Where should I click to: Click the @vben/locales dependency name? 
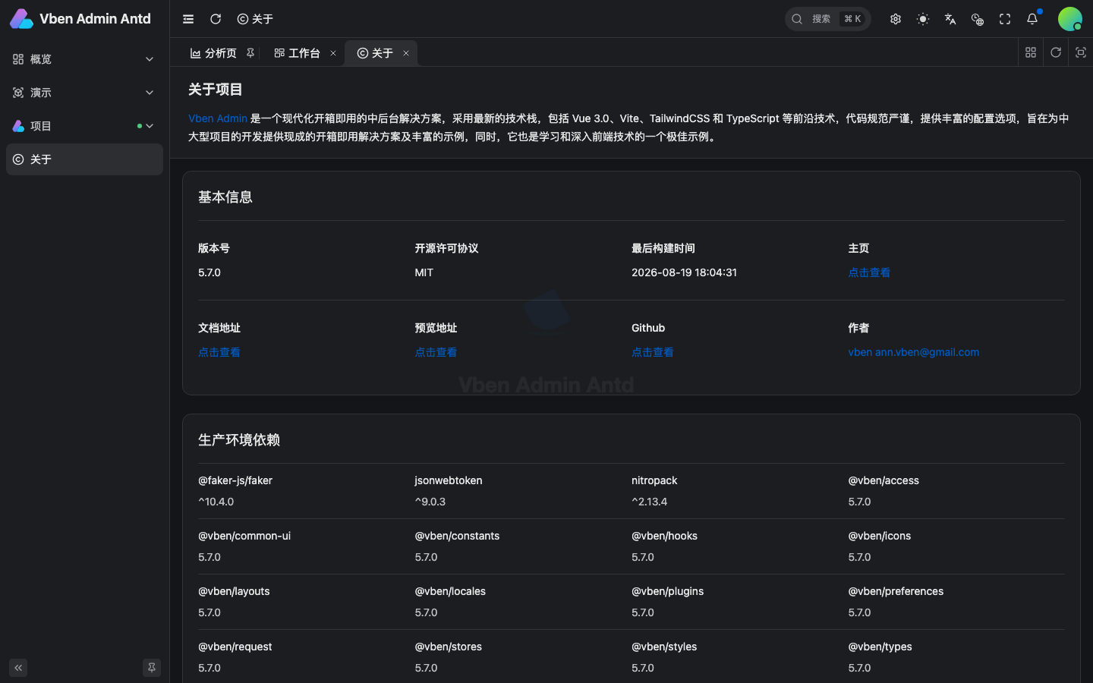[450, 591]
